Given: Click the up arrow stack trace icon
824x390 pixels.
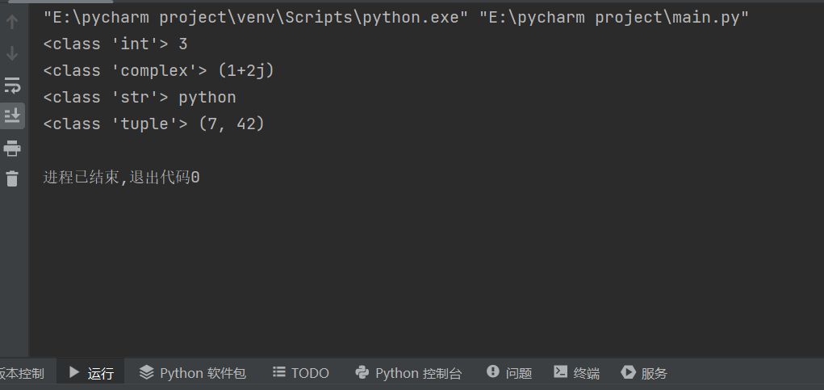Looking at the screenshot, I should (x=12, y=22).
